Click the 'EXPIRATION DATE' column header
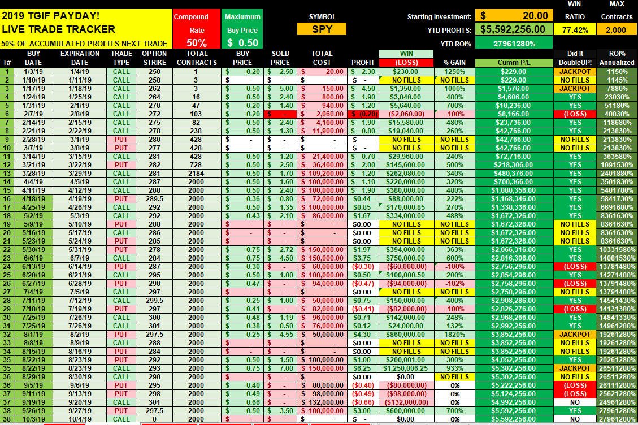Viewport: 638px width, 425px height. click(80, 58)
